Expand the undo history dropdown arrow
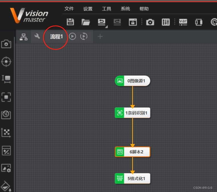 106,27
